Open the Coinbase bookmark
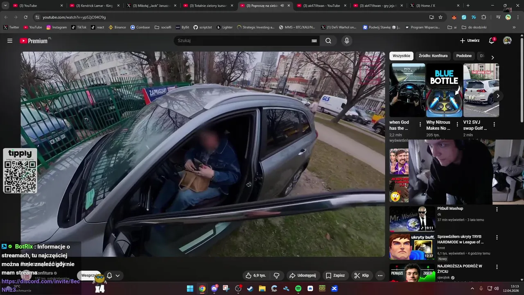 (x=140, y=27)
